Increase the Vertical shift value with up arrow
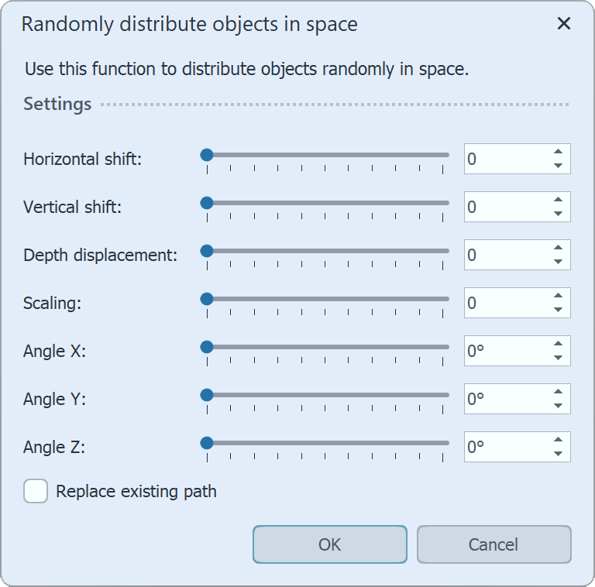The height and width of the screenshot is (587, 595). [x=558, y=200]
